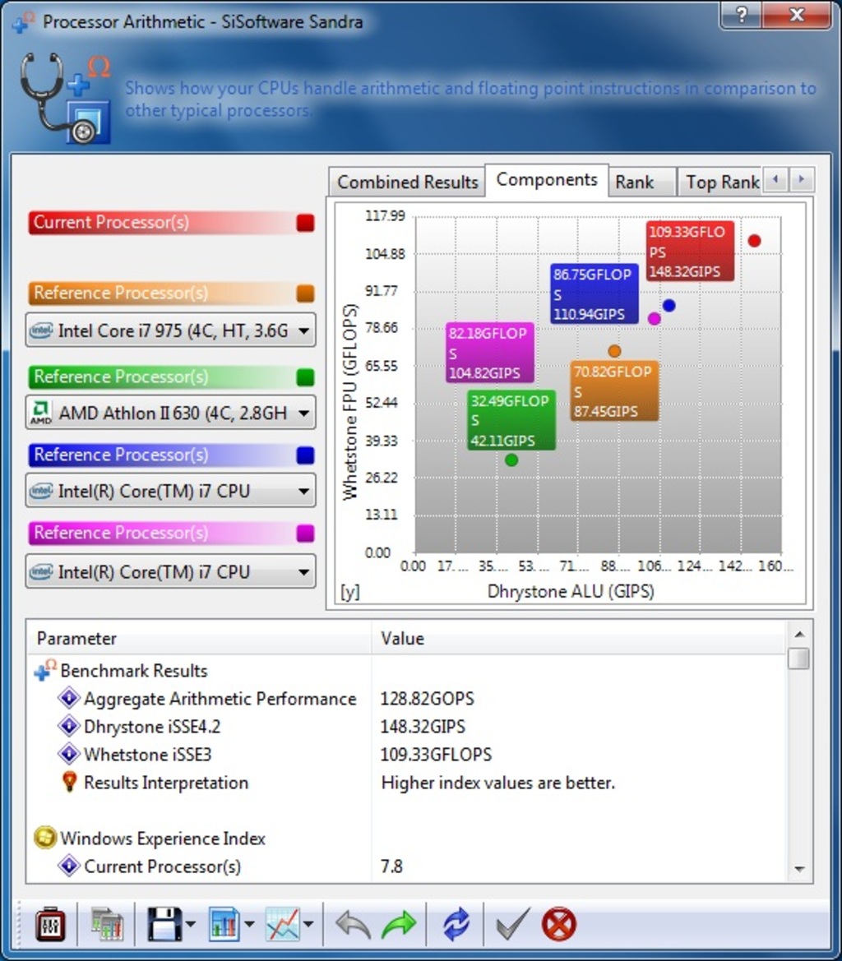This screenshot has height=961, width=842.
Task: Click the green Reference Processor color swatch
Action: (x=305, y=377)
